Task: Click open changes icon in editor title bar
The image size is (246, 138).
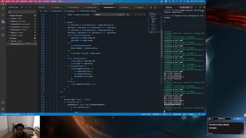Action: click(x=151, y=7)
